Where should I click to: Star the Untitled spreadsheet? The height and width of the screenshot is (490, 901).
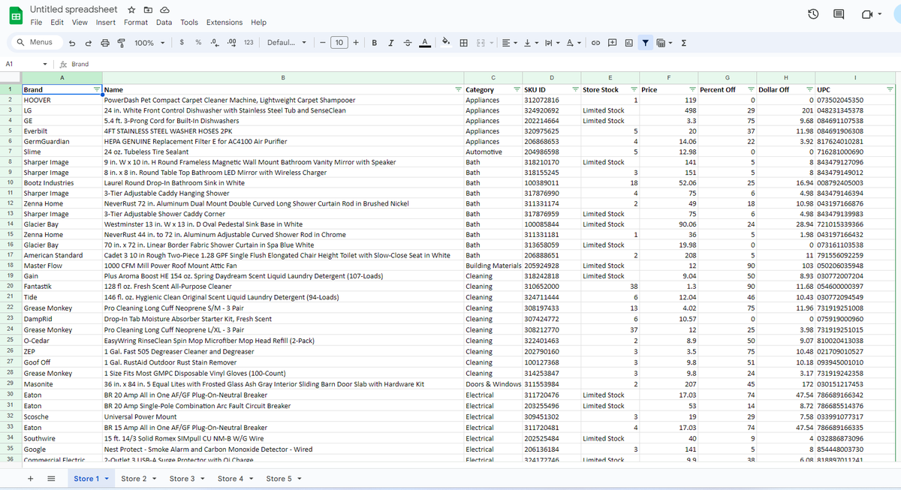click(131, 10)
